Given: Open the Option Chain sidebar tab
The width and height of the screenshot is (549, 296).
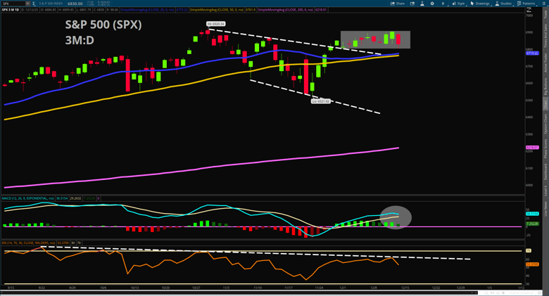Looking at the screenshot, I should pyautogui.click(x=545, y=124).
